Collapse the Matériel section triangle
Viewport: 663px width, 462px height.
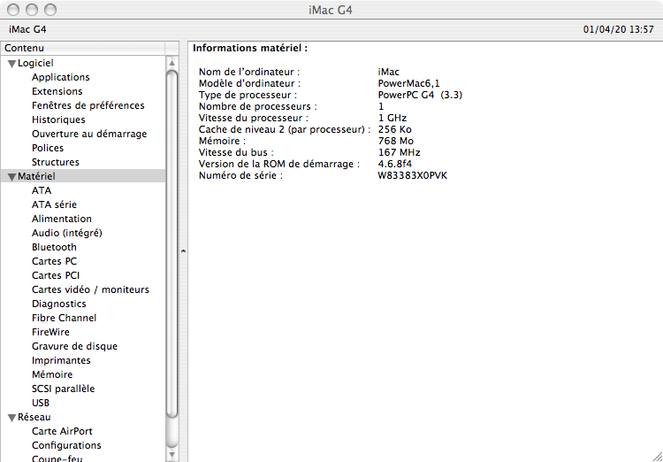point(11,177)
